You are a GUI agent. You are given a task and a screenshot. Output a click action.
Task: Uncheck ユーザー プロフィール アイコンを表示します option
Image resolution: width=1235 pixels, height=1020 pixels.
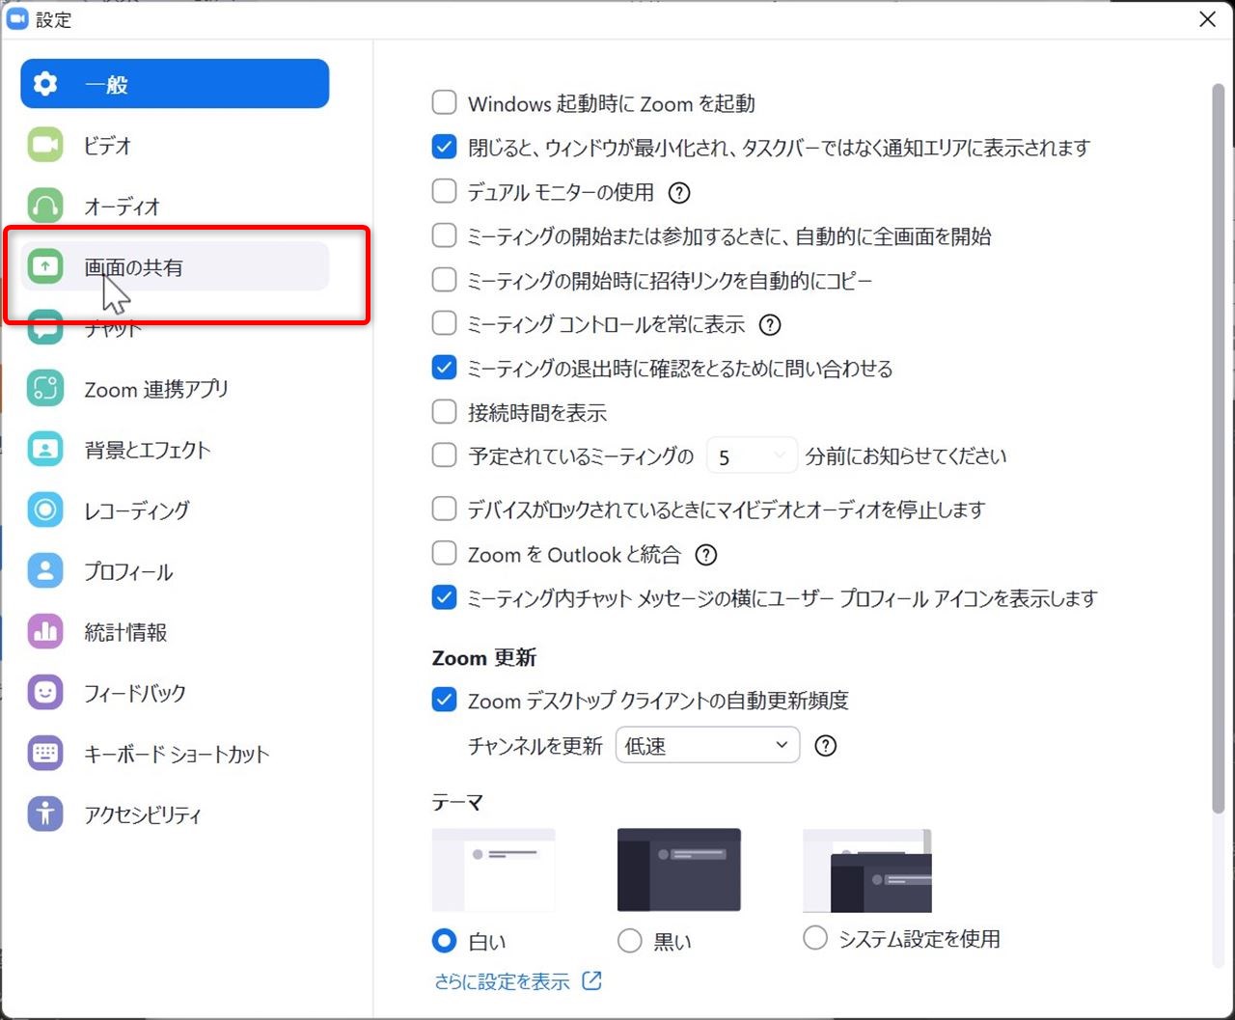click(444, 597)
